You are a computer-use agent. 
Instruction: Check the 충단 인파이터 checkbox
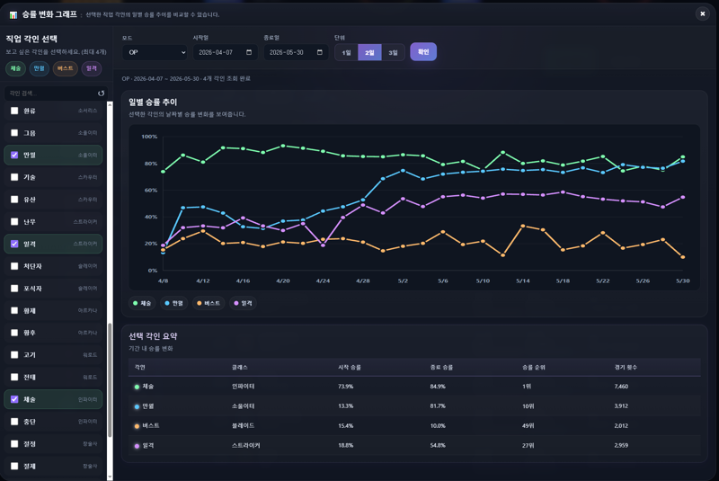tap(14, 422)
